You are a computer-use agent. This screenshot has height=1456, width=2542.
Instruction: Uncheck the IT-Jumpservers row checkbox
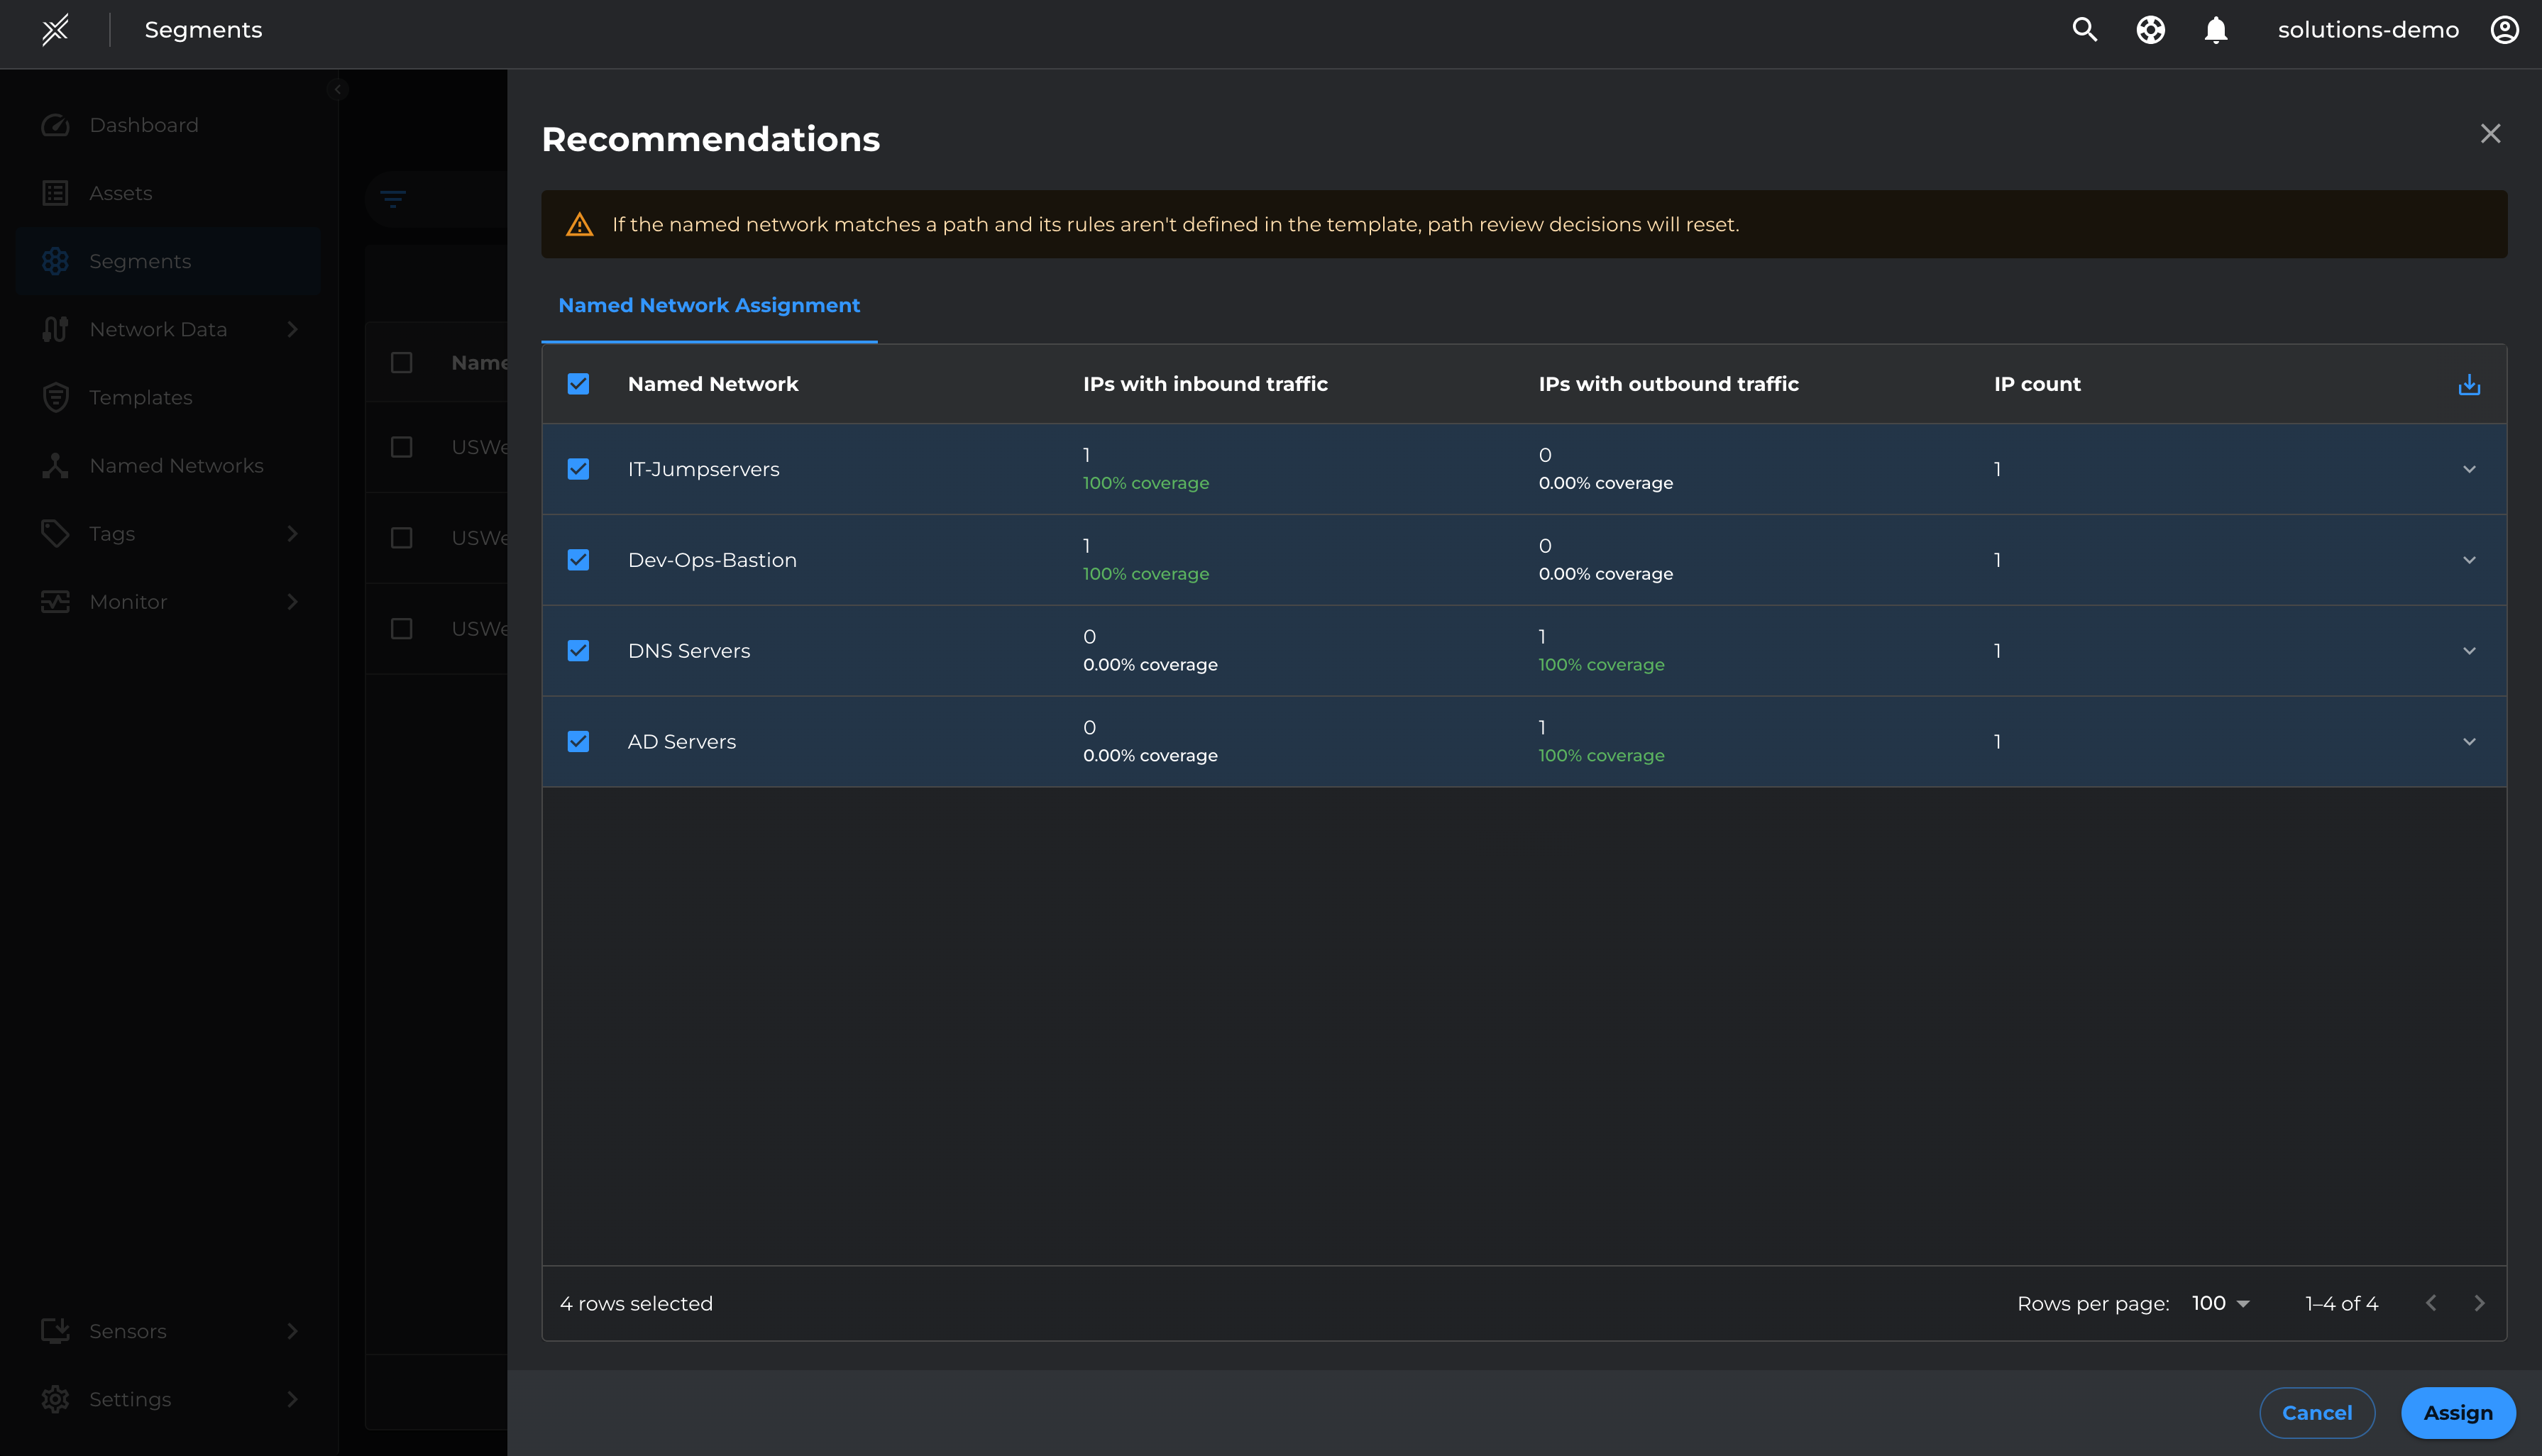578,469
